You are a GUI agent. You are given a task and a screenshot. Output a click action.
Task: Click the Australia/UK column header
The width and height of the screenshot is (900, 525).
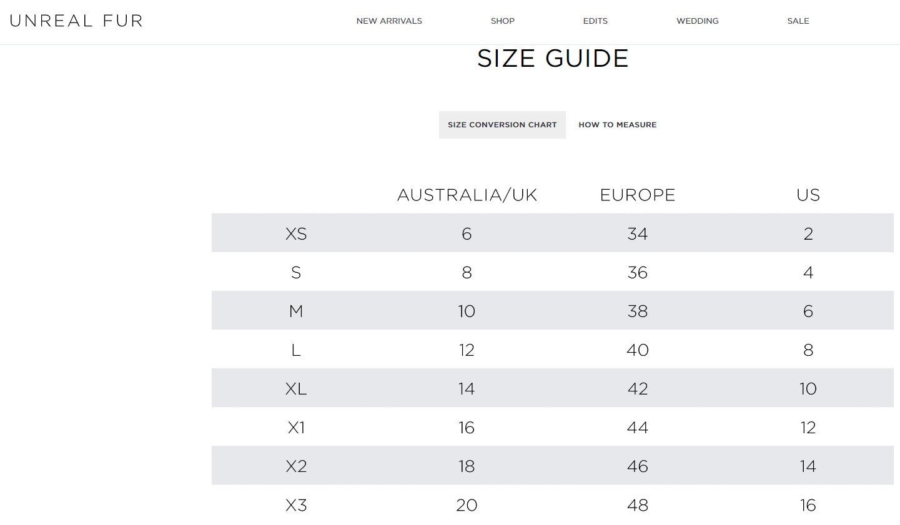[467, 195]
